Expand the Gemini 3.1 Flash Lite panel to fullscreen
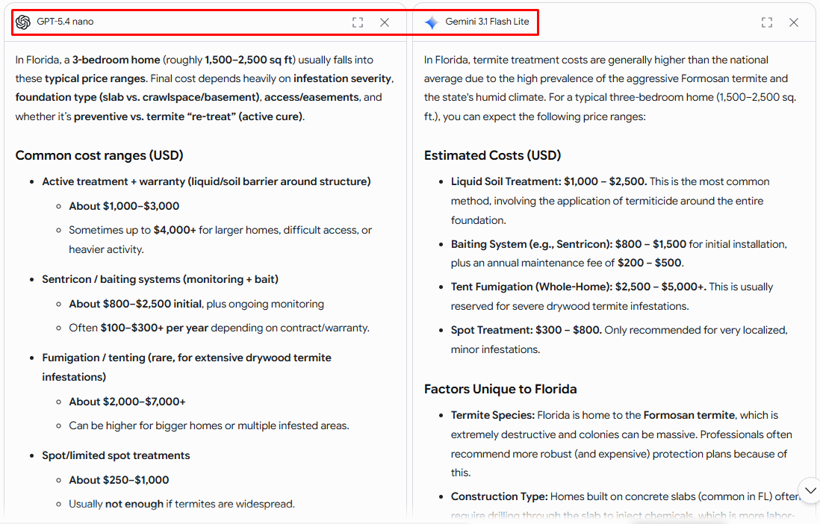Image resolution: width=820 pixels, height=524 pixels. pos(767,22)
